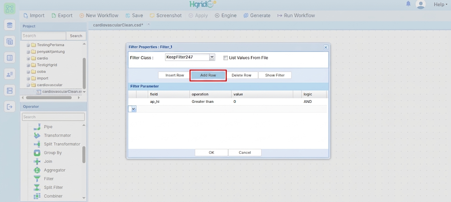Focus the Operator search field
This screenshot has width=451, height=202.
coord(53,117)
